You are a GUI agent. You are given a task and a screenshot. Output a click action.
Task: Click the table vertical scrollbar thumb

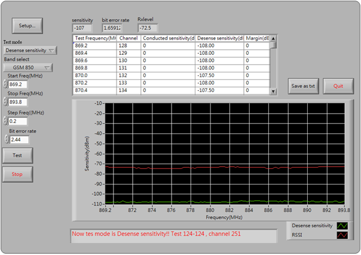[x=273, y=45]
